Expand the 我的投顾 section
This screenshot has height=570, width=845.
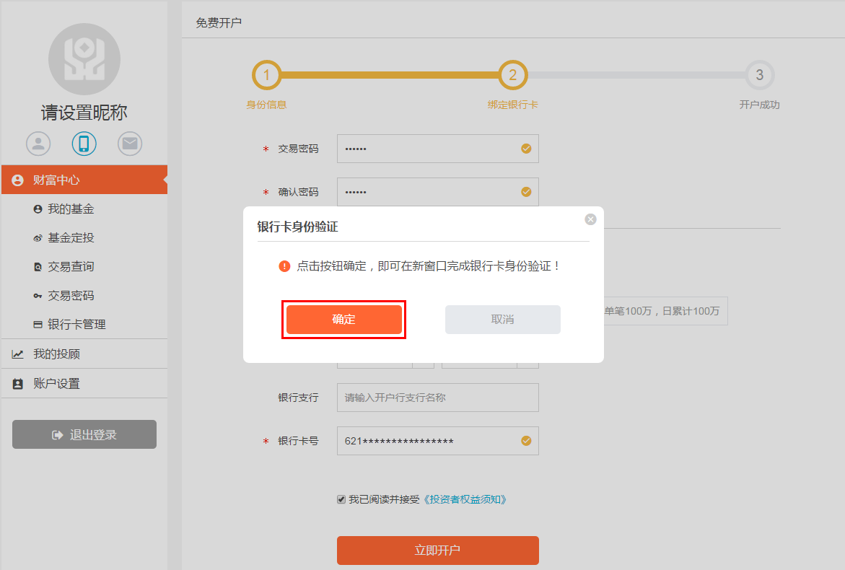pos(56,354)
